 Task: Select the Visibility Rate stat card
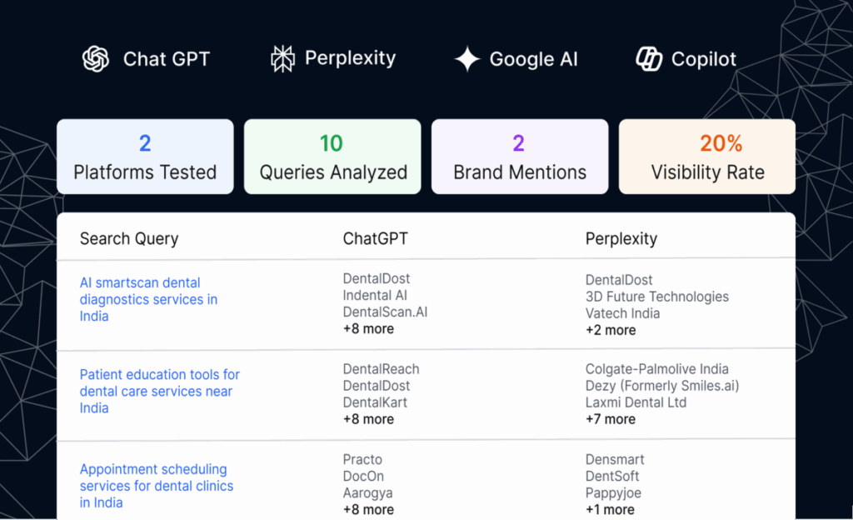706,157
